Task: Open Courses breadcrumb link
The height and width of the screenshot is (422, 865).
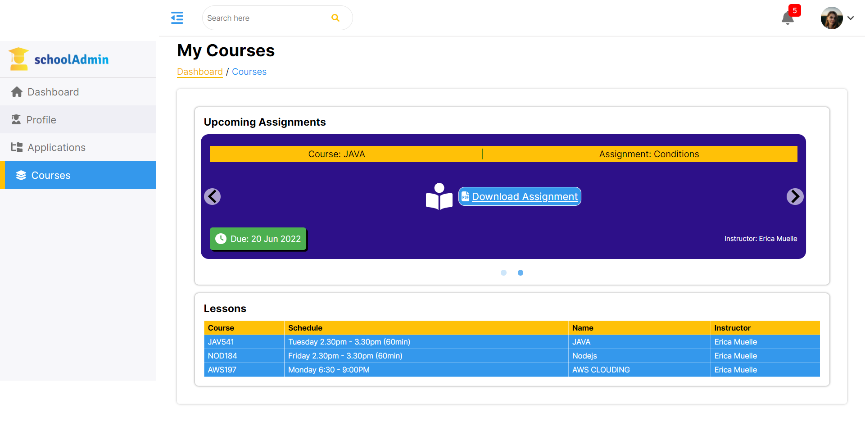Action: (x=249, y=72)
